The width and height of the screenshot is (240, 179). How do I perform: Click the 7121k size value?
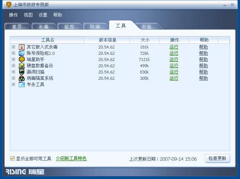coord(144,60)
